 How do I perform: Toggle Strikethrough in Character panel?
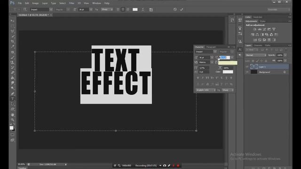[x=231, y=78]
